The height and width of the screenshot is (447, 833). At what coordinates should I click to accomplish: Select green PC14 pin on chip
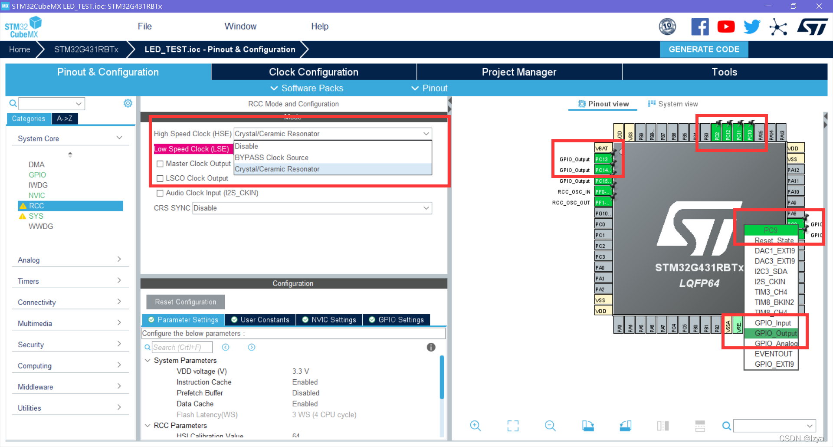coord(603,170)
